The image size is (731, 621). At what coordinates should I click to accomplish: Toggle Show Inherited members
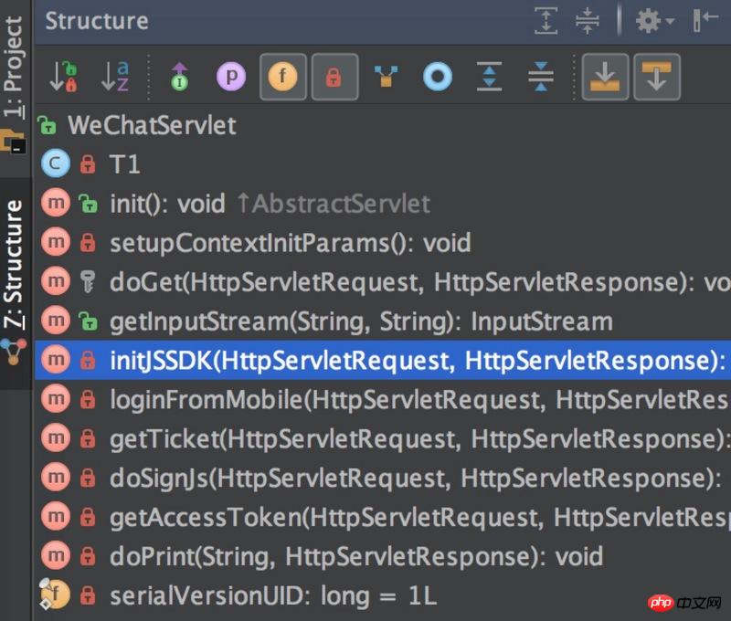click(179, 77)
